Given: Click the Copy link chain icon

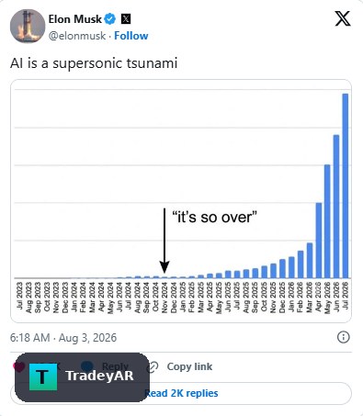Looking at the screenshot, I should coord(153,366).
